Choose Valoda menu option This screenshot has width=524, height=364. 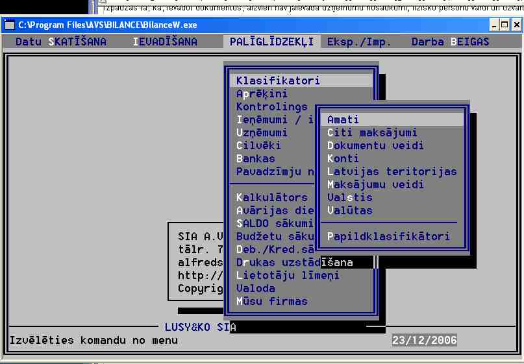255,288
